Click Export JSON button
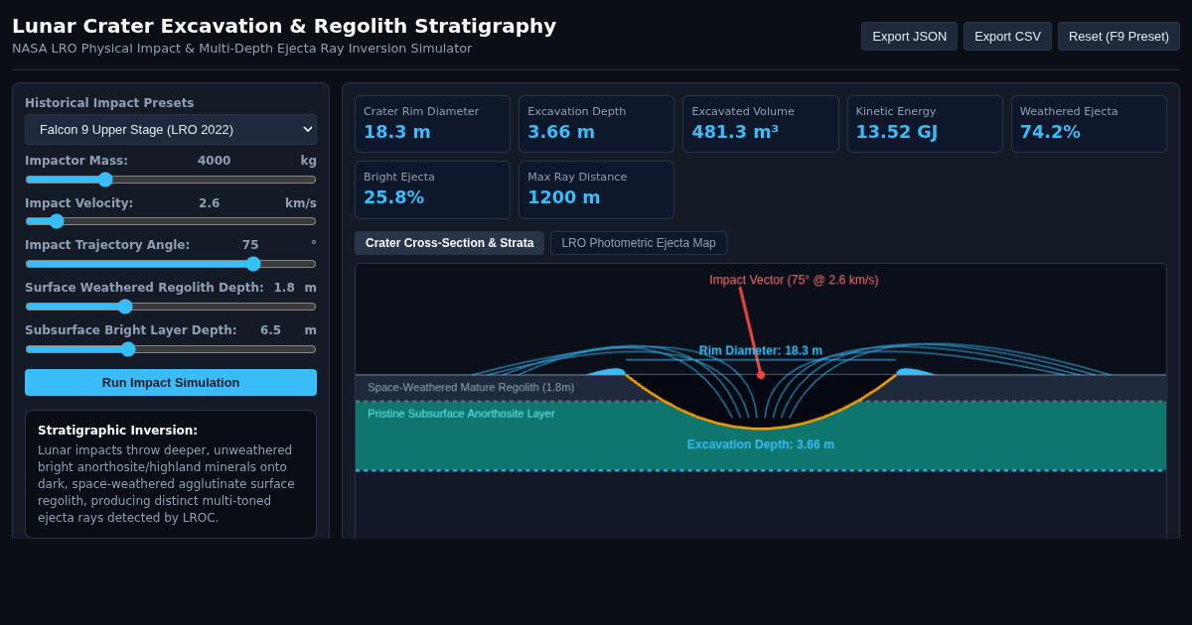Screen dimensions: 1192x625 pyautogui.click(x=909, y=37)
